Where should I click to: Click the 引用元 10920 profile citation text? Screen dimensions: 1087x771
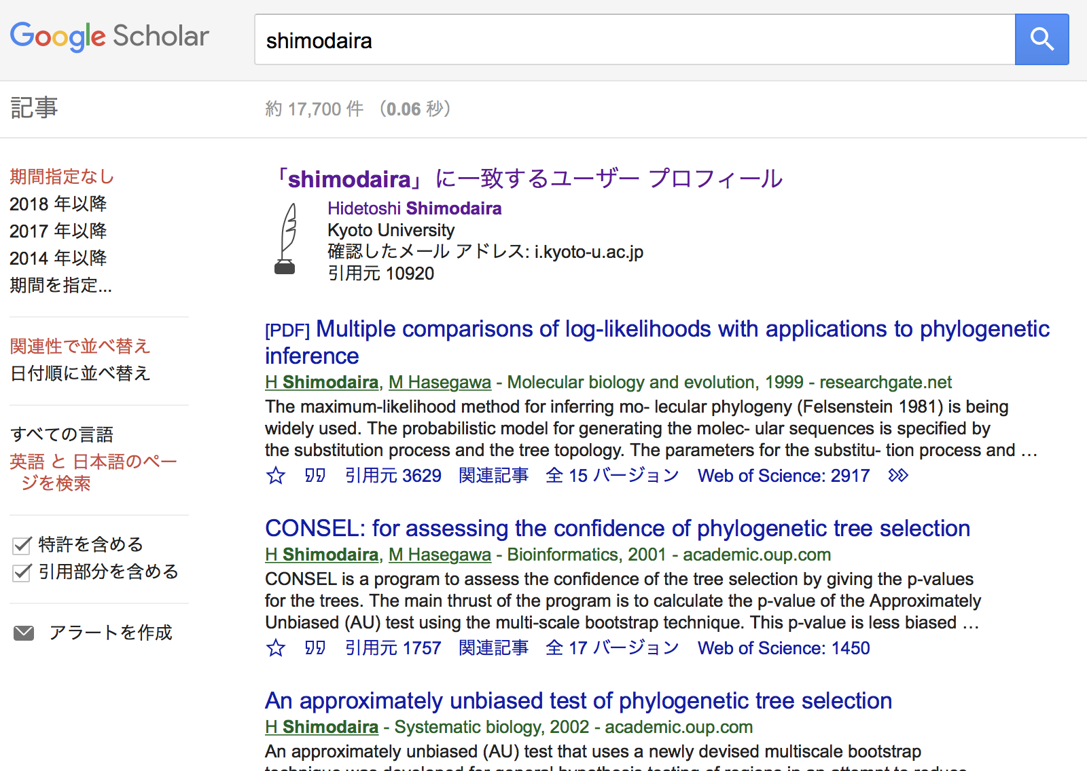pyautogui.click(x=381, y=274)
